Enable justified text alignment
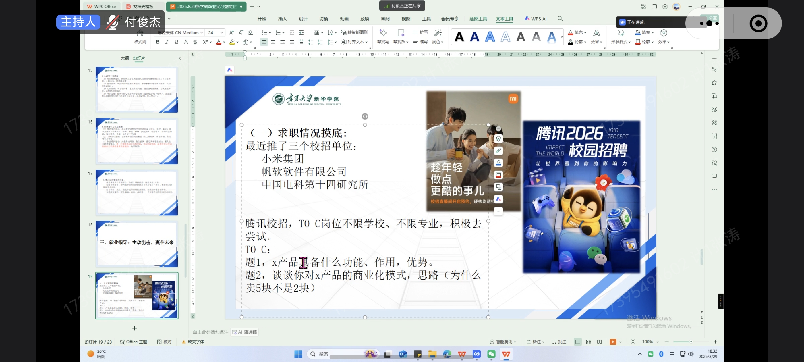804x362 pixels. tap(292, 42)
